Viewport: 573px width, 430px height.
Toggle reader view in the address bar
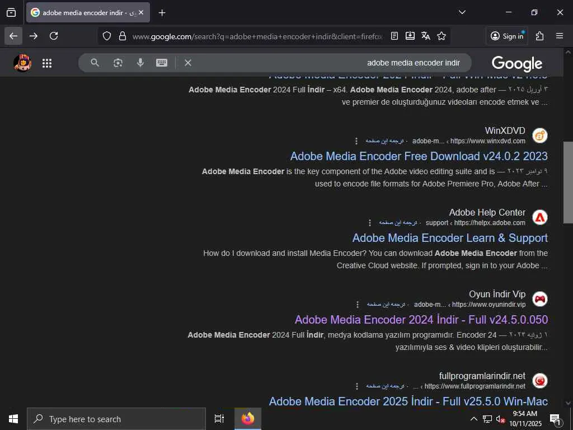[x=394, y=36]
